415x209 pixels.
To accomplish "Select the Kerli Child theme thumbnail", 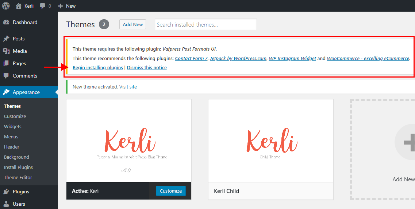I will [271, 141].
